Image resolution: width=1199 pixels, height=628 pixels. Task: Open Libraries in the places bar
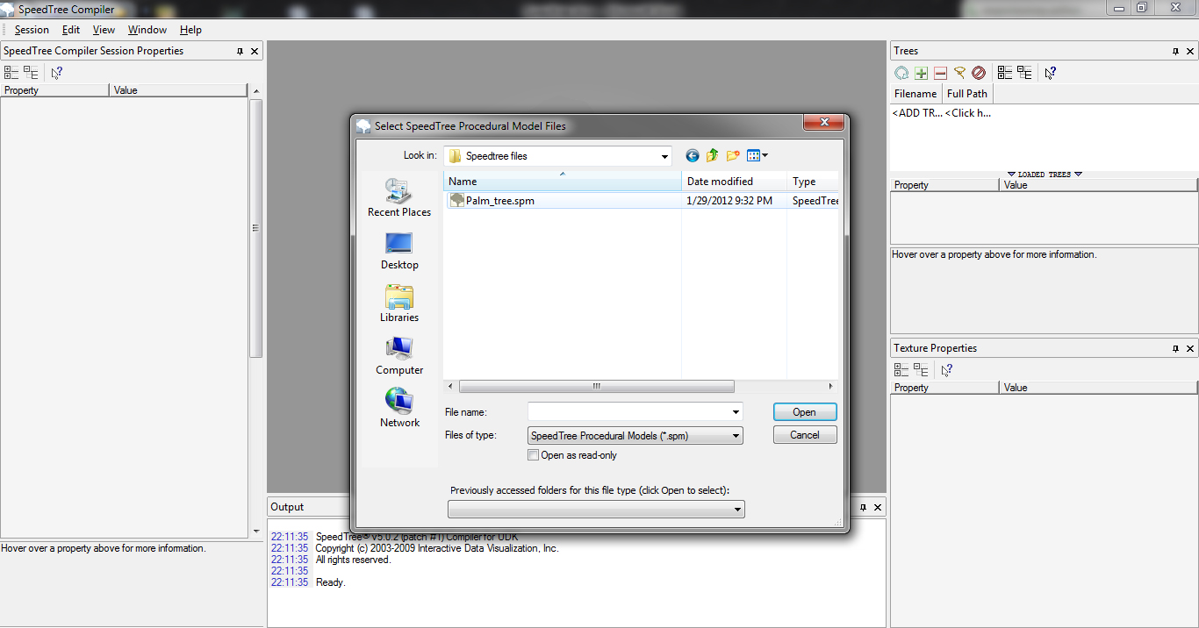(x=399, y=303)
